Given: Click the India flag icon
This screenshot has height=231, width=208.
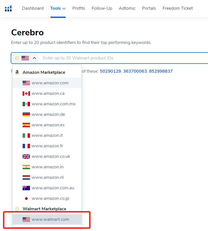Looking at the screenshot, I should click(x=26, y=167).
